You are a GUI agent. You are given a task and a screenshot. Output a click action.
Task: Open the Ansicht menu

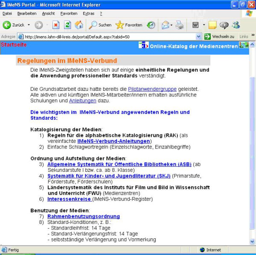pyautogui.click(x=48, y=14)
